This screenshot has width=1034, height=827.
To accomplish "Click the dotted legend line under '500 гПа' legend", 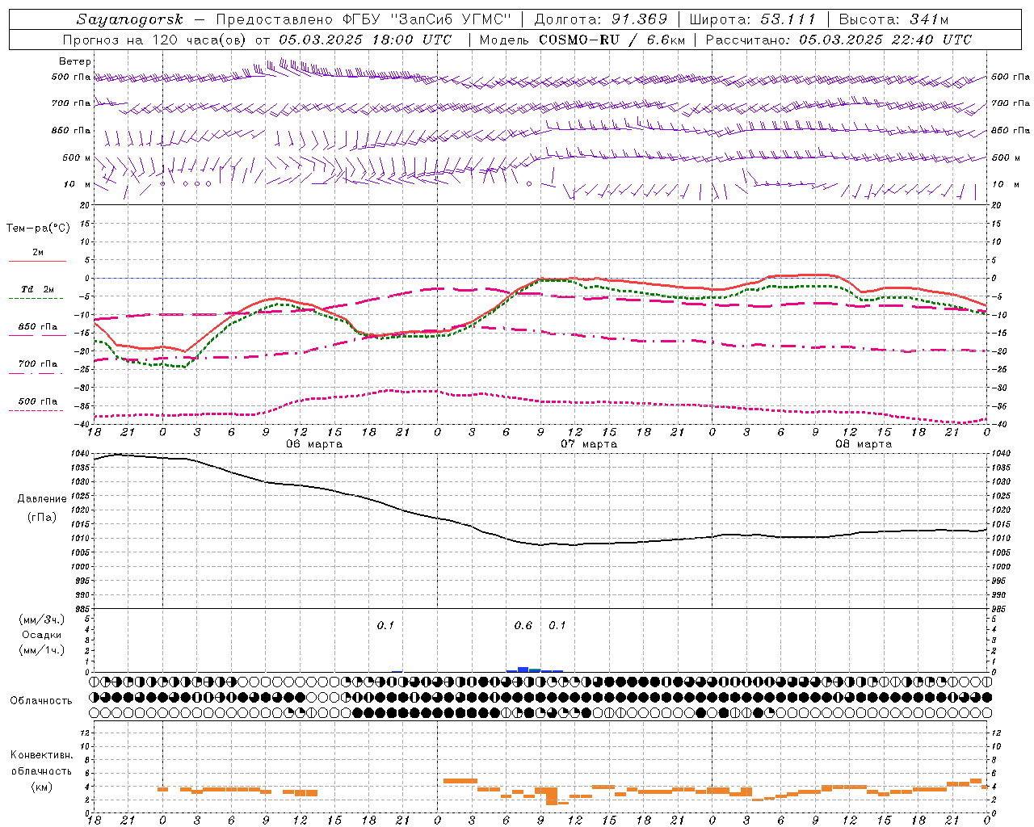I will coord(36,410).
